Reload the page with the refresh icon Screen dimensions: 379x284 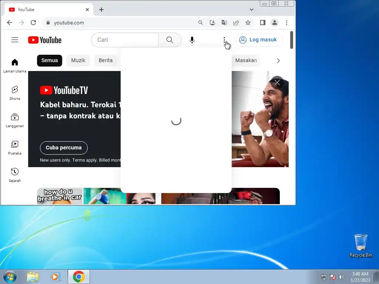tap(33, 23)
